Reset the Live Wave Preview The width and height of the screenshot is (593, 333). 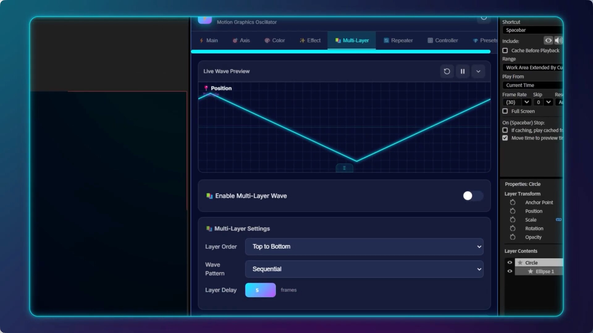[x=447, y=71]
